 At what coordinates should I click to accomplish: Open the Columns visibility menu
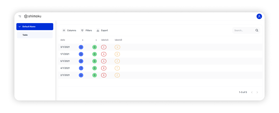pos(69,30)
